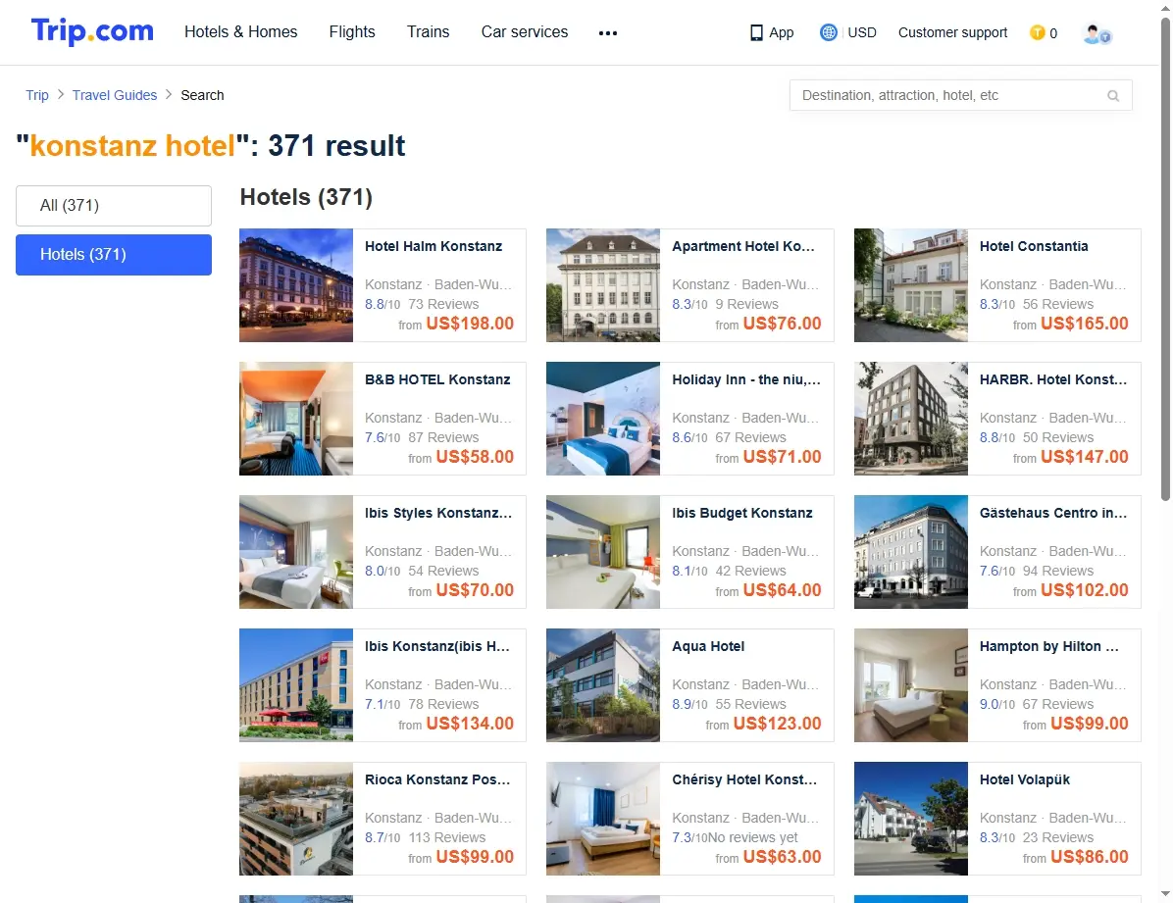Screen dimensions: 1173x903
Task: Click the Ibis Budget Konstanz title
Action: tap(742, 513)
